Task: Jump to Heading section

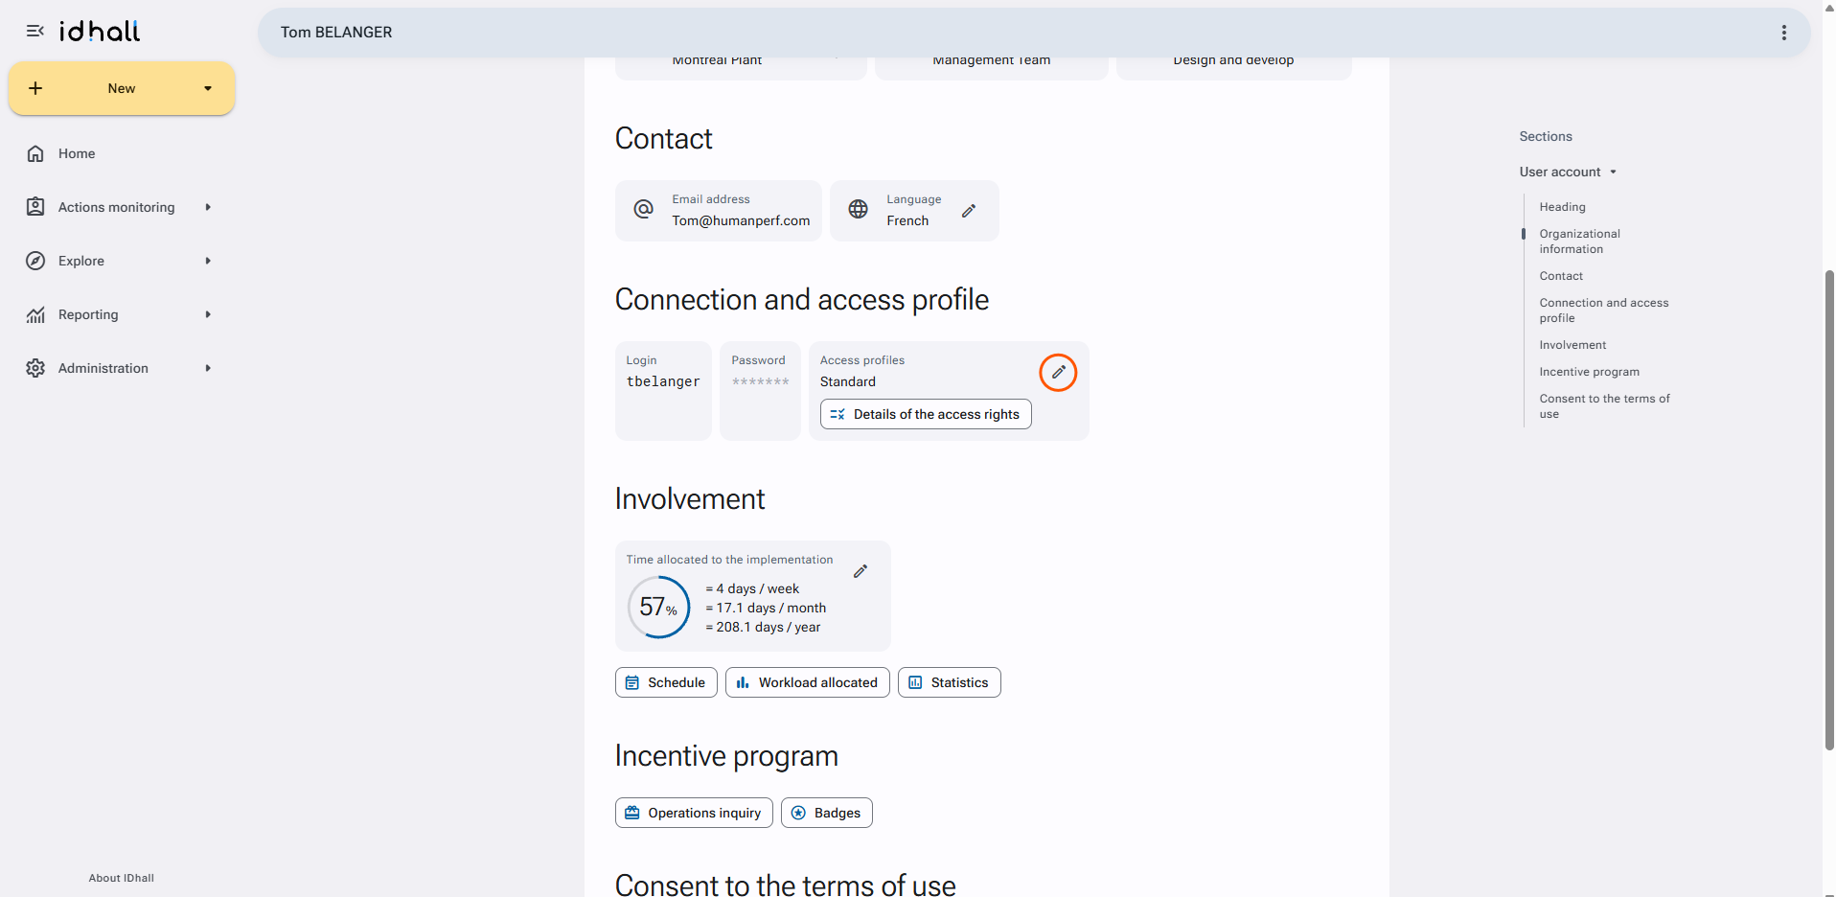Action: (x=1563, y=207)
